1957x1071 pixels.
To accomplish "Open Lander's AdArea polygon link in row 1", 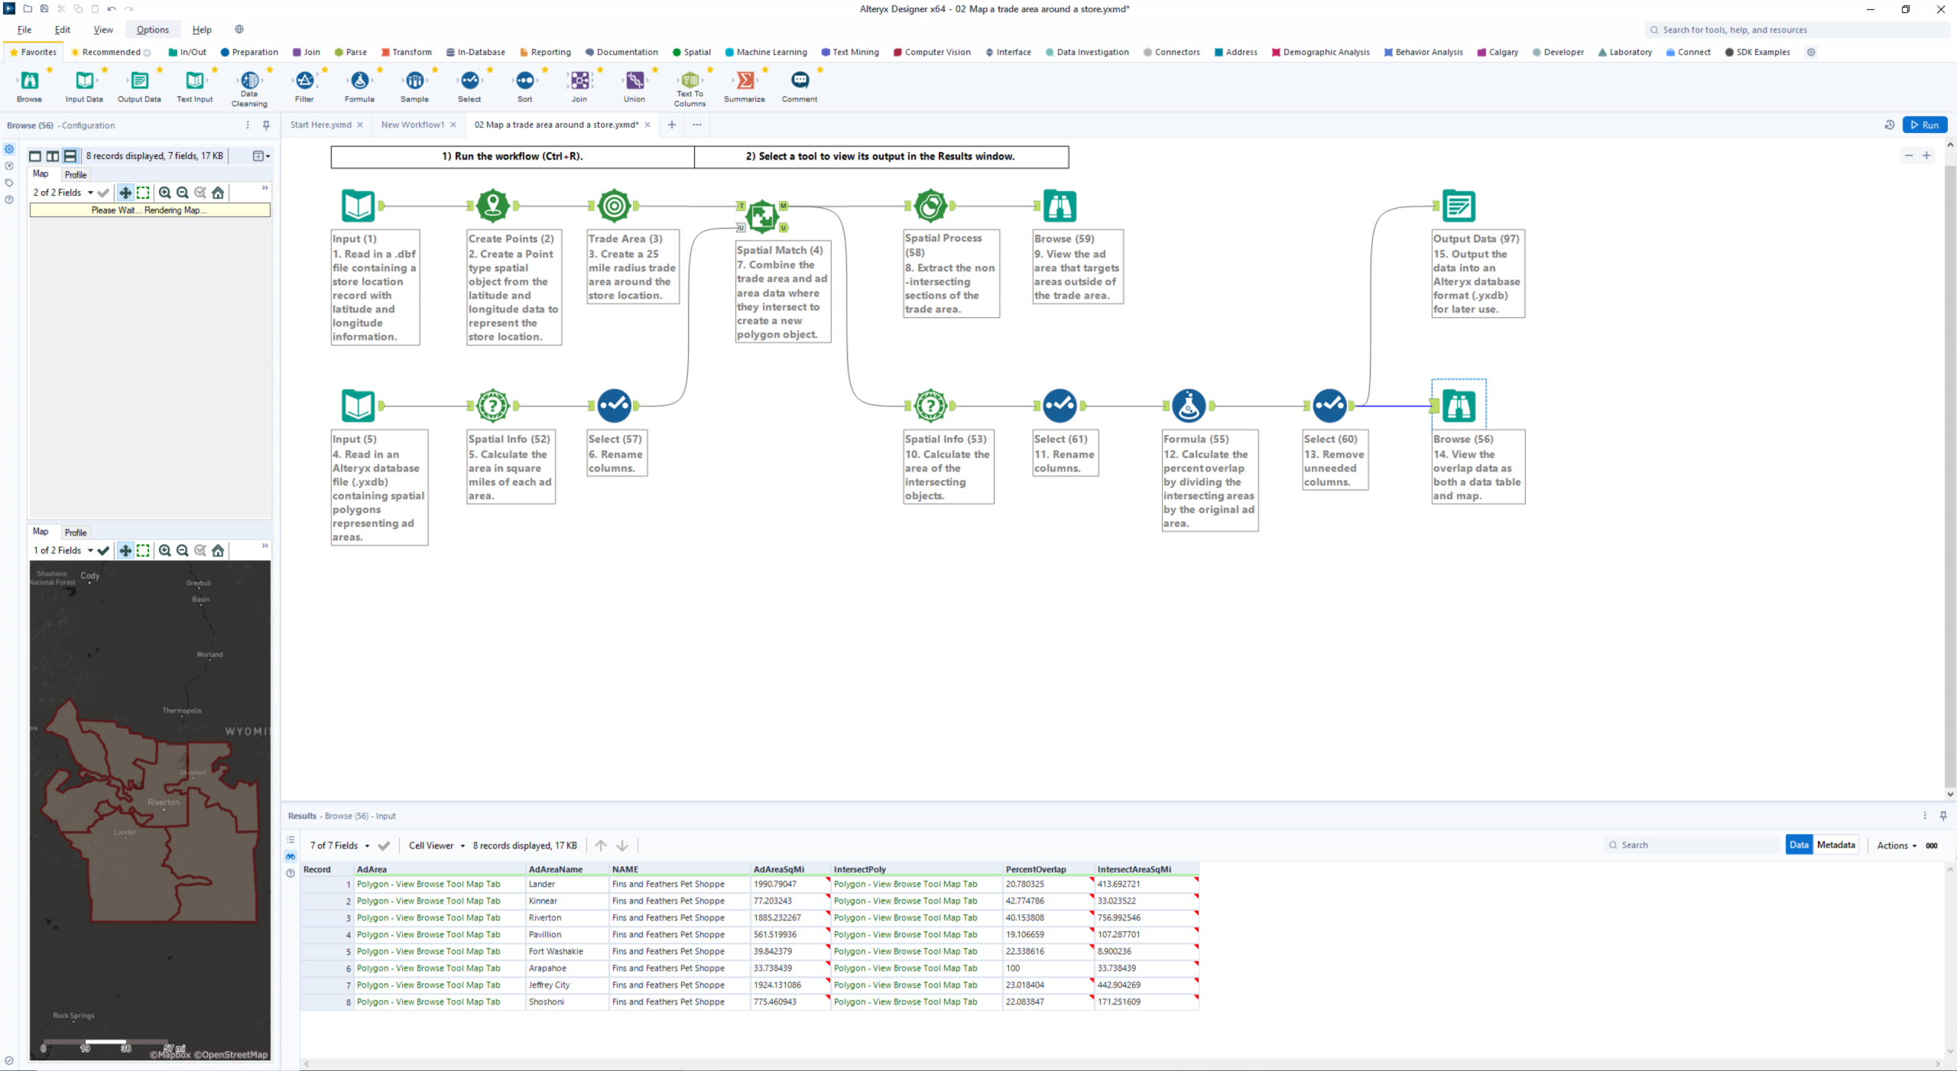I will [428, 884].
